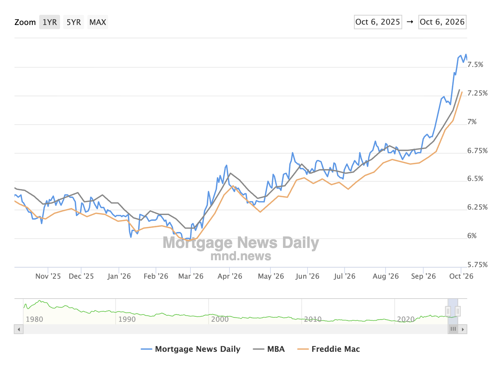Image resolution: width=498 pixels, height=367 pixels.
Task: Edit the Oct 6, 2026 end date
Action: coord(442,22)
